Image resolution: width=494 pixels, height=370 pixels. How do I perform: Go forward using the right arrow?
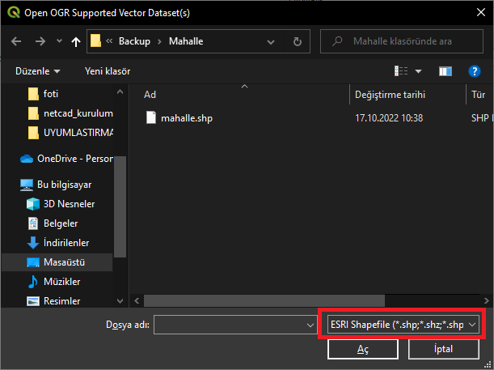point(40,41)
